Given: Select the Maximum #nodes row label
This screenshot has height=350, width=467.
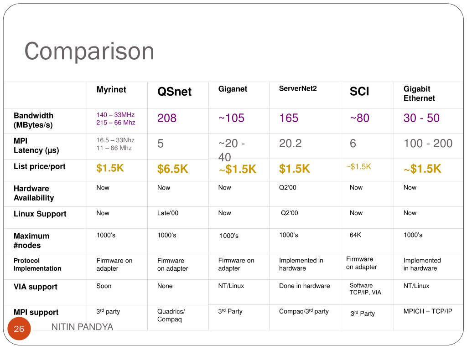Looking at the screenshot, I should coord(31,241).
